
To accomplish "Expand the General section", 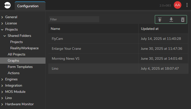I will tap(2, 17).
